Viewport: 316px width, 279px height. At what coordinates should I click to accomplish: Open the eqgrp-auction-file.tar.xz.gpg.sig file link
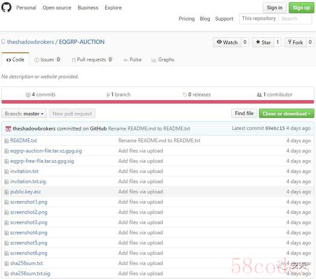coord(46,151)
